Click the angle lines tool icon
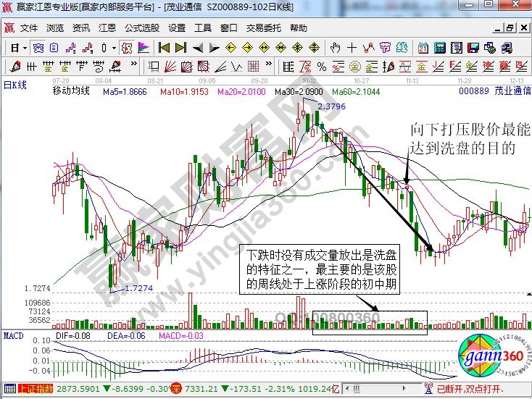 220,67
